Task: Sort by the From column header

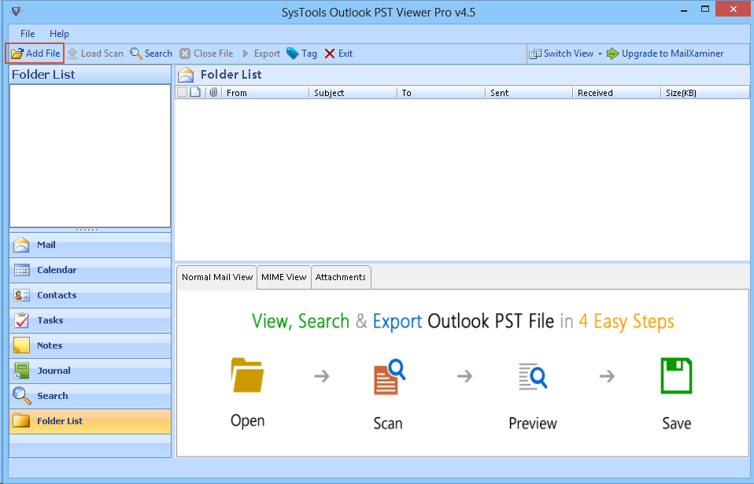Action: point(265,93)
